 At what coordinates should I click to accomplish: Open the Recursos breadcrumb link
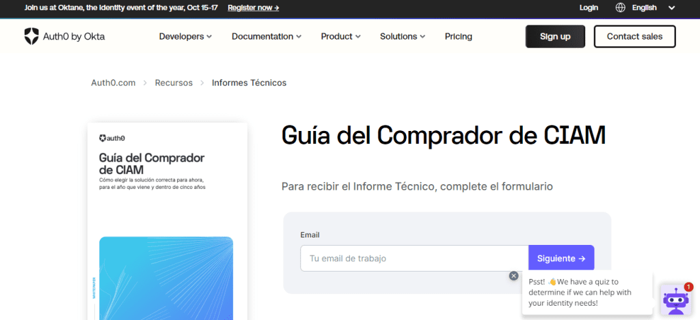coord(174,83)
